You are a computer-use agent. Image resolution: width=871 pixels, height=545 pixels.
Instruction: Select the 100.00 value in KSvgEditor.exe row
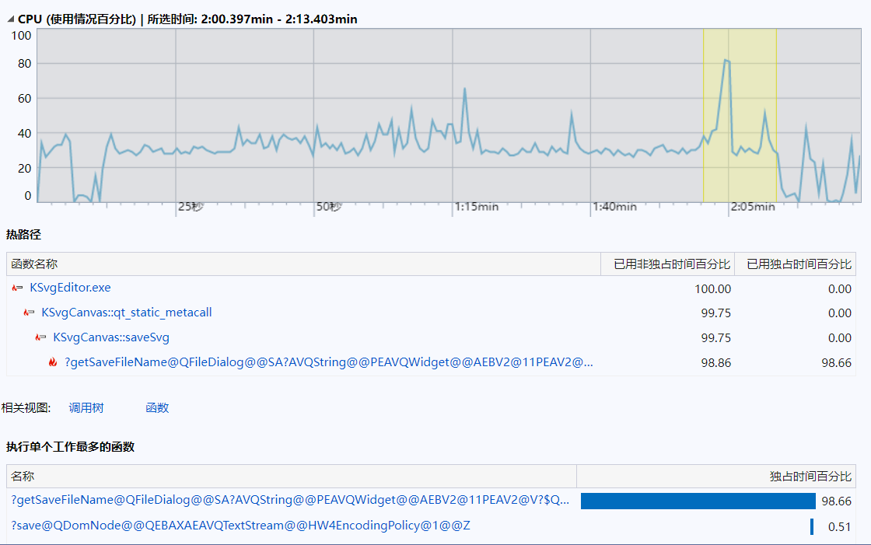click(712, 289)
